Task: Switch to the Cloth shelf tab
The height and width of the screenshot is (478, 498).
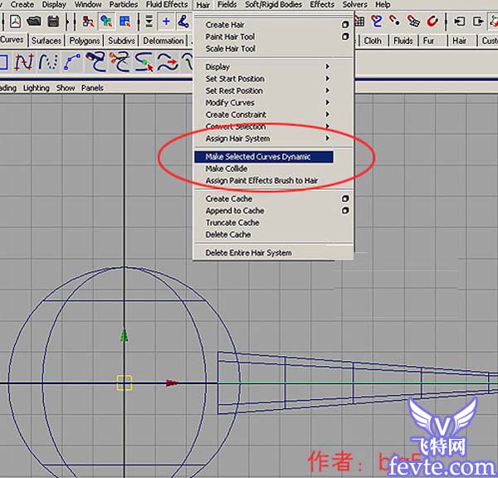Action: coord(373,41)
